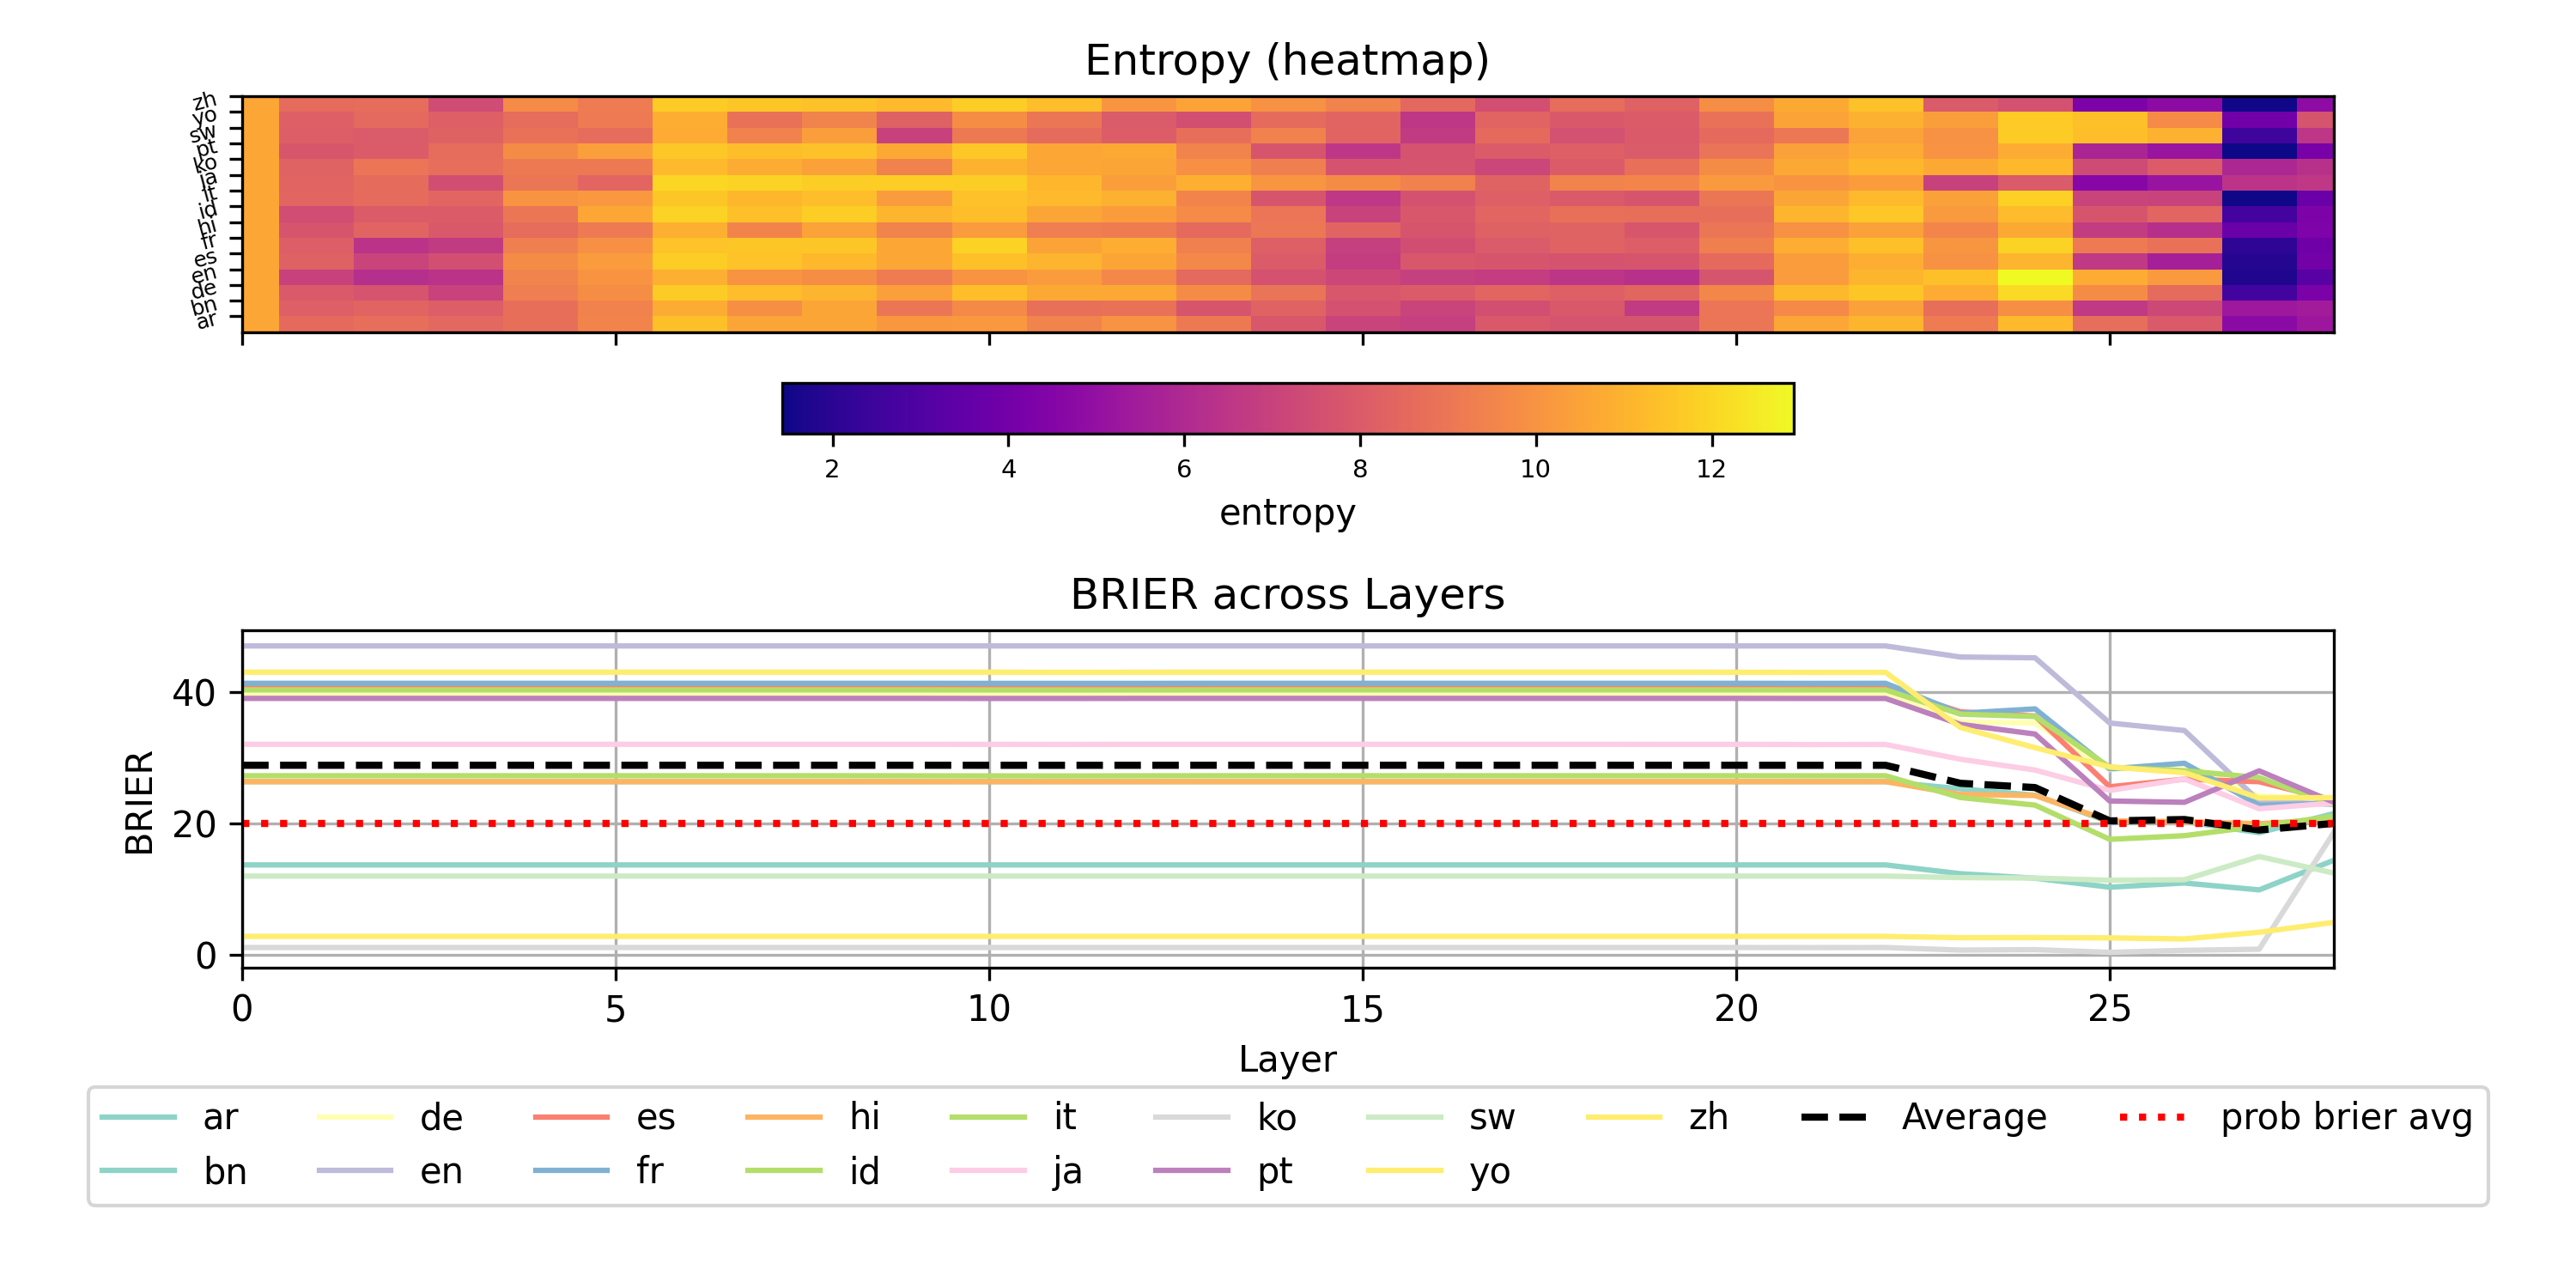Click the 'yo' legend entry
The image size is (2576, 1288).
coord(1489,1171)
